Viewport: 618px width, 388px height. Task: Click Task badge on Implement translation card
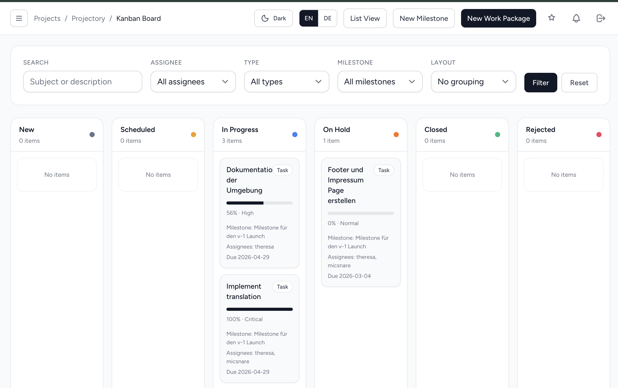[x=282, y=287]
